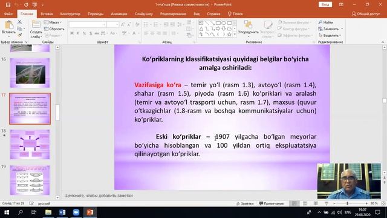Click the Общий доступ share button
Viewport: 387px width, 218px height.
click(366, 14)
